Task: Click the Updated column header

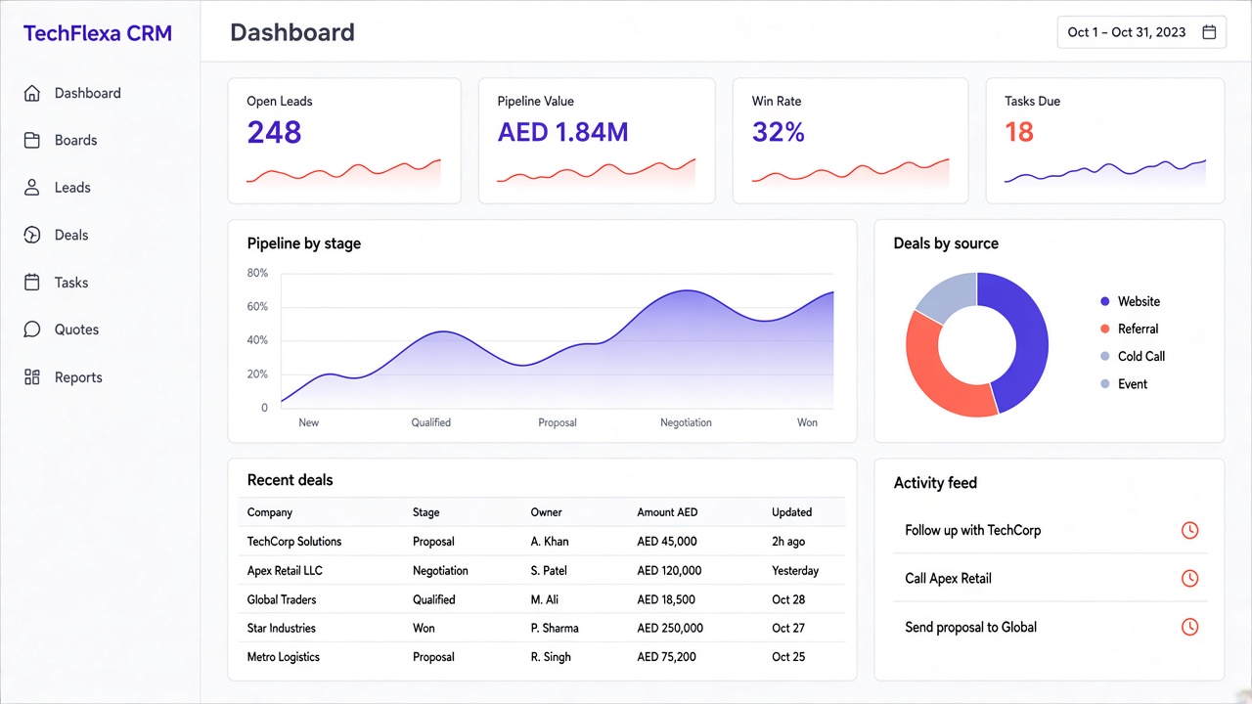Action: 791,512
